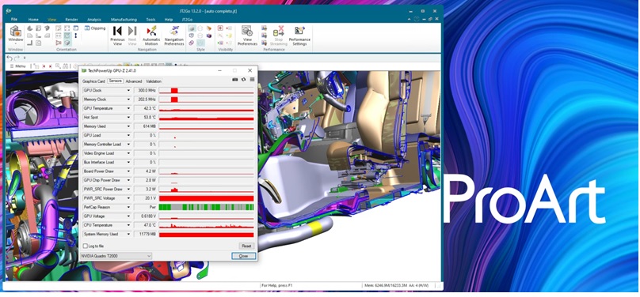Open the PerfCap Reason dropdown

[x=128, y=207]
